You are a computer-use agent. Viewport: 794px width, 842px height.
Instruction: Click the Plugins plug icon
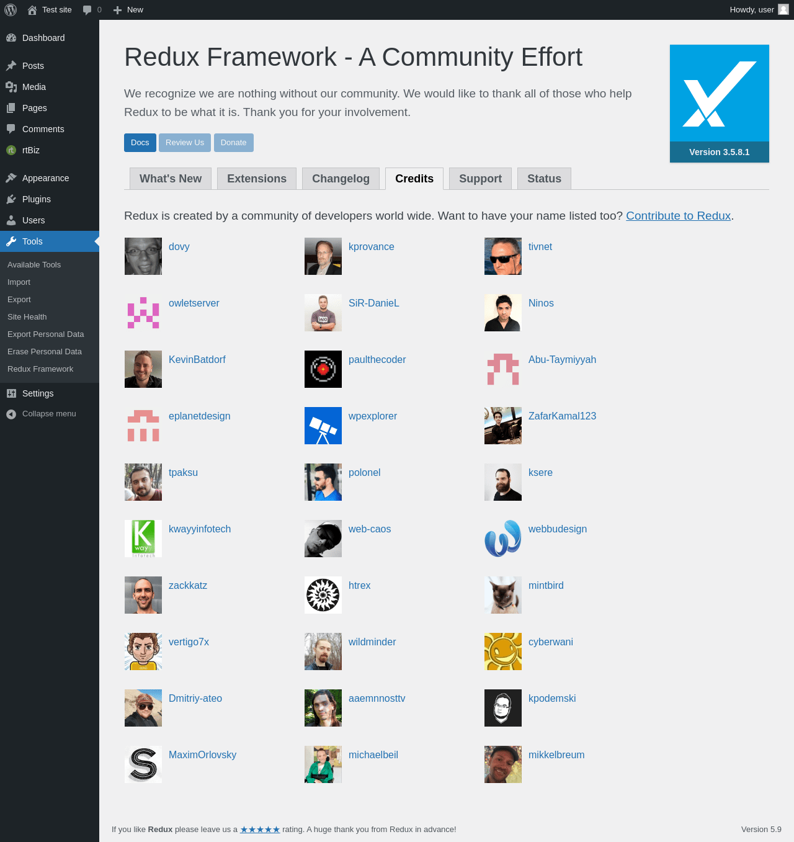pos(11,199)
